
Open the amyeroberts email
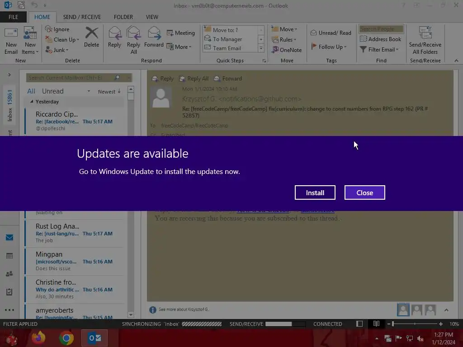[74, 313]
